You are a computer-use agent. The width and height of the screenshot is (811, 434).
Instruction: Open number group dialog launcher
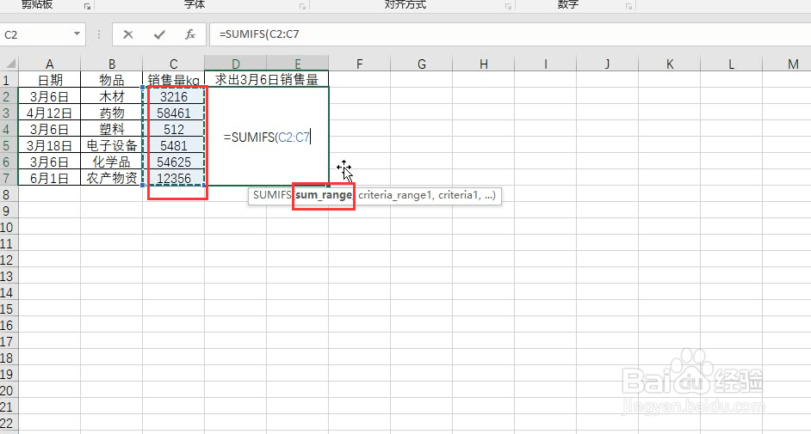click(628, 6)
